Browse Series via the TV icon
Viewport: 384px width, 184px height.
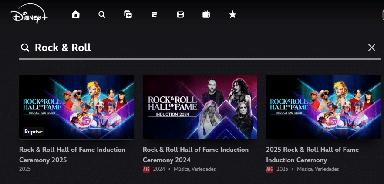coord(206,15)
